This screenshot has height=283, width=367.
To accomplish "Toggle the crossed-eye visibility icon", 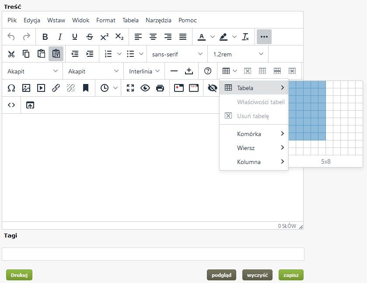I will [213, 88].
